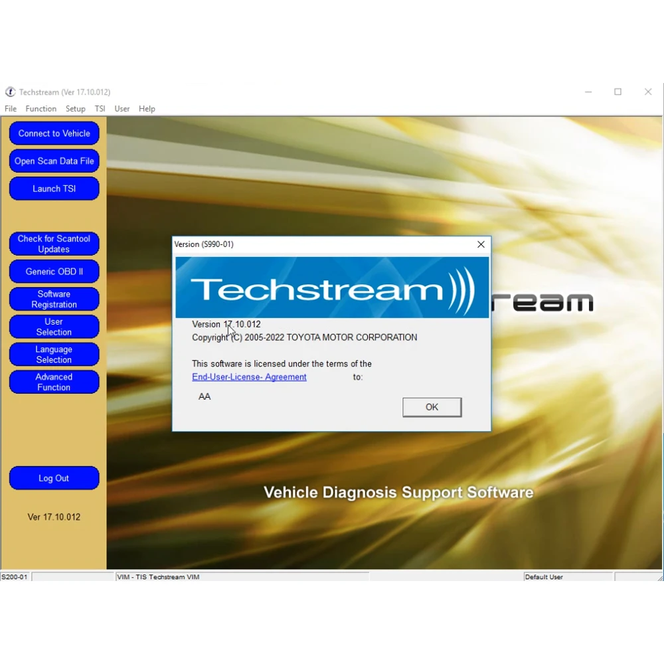Open the File menu
This screenshot has height=664, width=664.
(11, 109)
